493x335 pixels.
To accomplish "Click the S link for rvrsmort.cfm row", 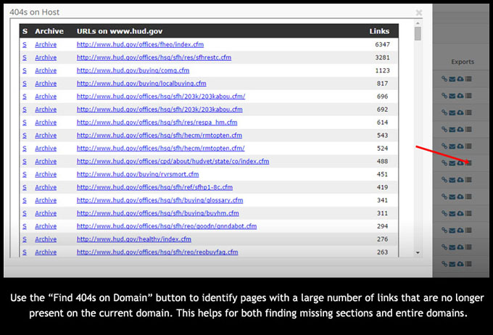I will 24,175.
